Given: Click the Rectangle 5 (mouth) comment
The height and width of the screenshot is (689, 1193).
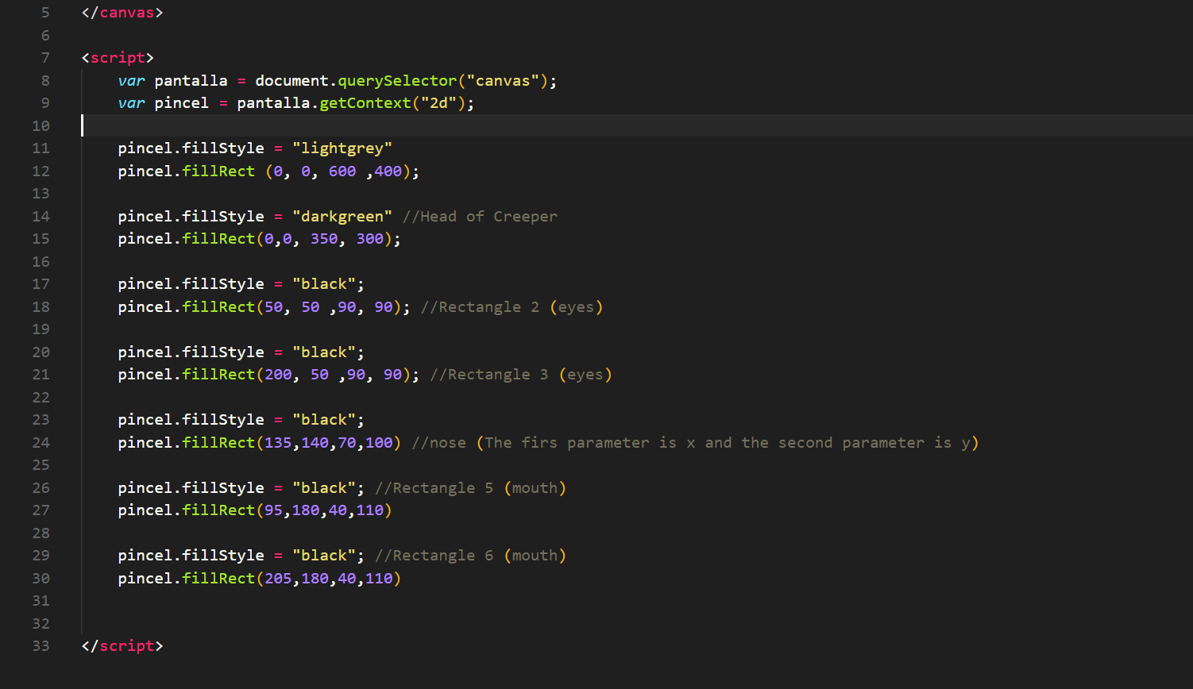Looking at the screenshot, I should tap(471, 487).
